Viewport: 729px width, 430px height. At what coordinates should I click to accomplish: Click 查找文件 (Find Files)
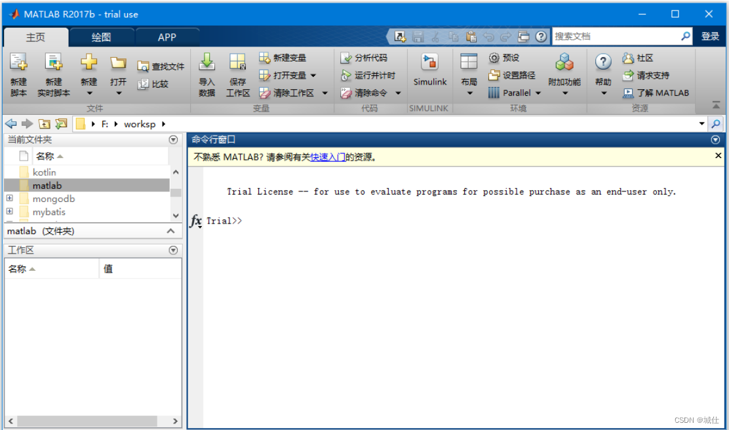click(x=161, y=66)
